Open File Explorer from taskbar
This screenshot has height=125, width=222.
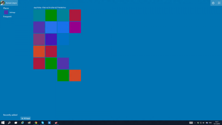point(29,123)
